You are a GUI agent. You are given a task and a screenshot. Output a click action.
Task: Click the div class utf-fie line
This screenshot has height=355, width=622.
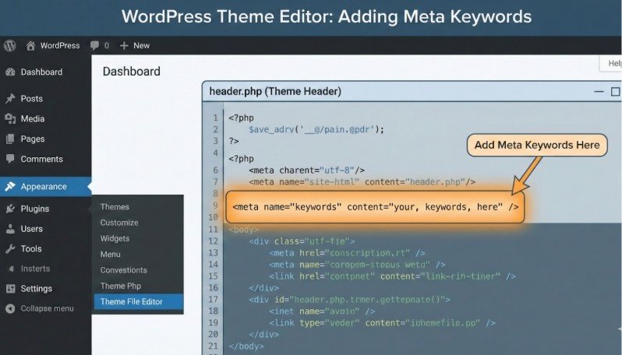(x=302, y=241)
